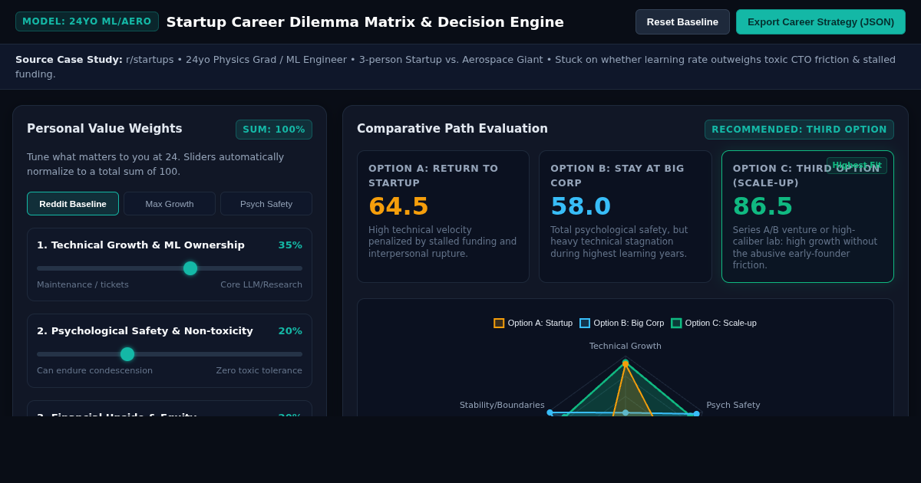Click the 35% weight value
The width and height of the screenshot is (921, 483).
pyautogui.click(x=290, y=245)
